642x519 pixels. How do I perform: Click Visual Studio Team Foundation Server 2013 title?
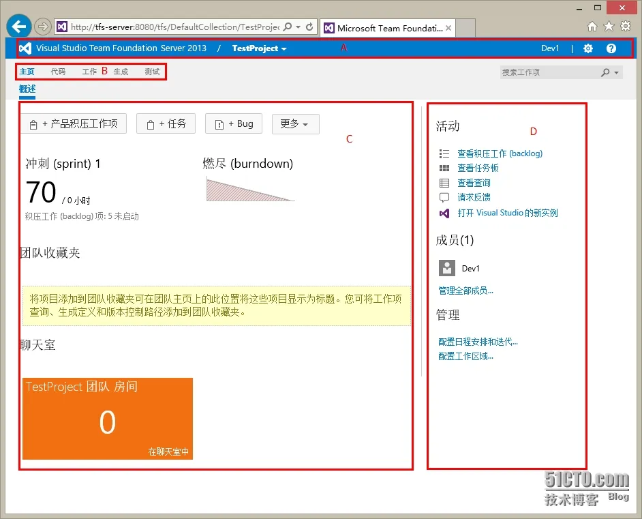pos(121,48)
